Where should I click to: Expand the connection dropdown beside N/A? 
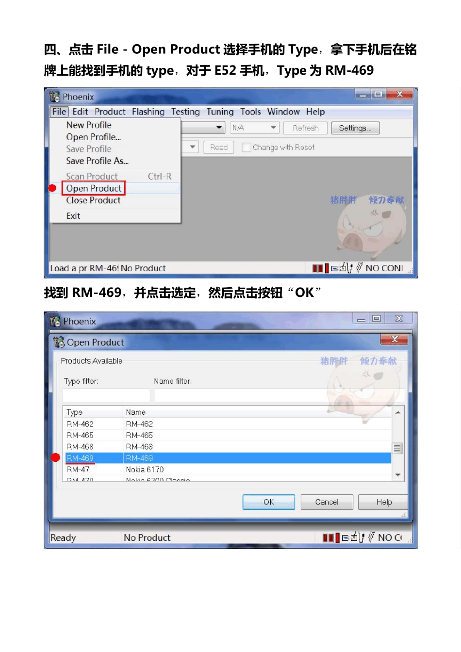click(219, 128)
